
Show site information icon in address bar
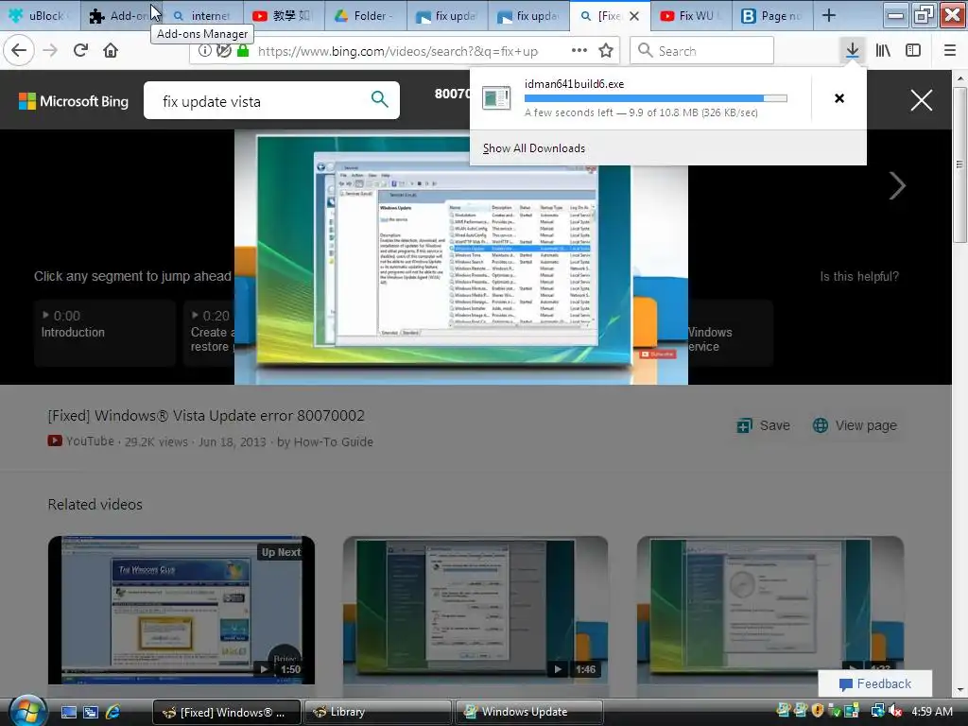click(x=204, y=51)
